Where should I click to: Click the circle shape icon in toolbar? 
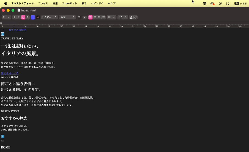(x=135, y=18)
